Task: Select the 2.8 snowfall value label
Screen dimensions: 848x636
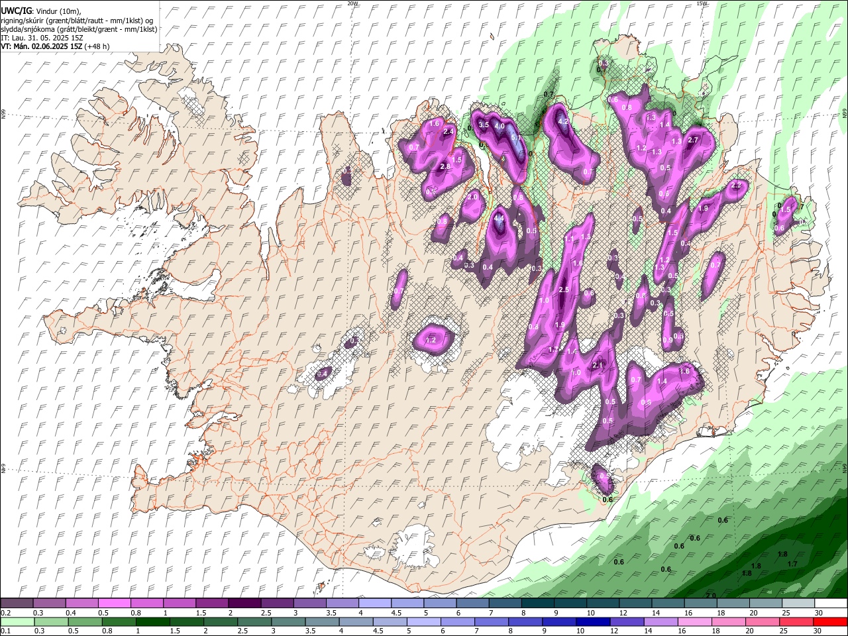Action: pos(445,166)
